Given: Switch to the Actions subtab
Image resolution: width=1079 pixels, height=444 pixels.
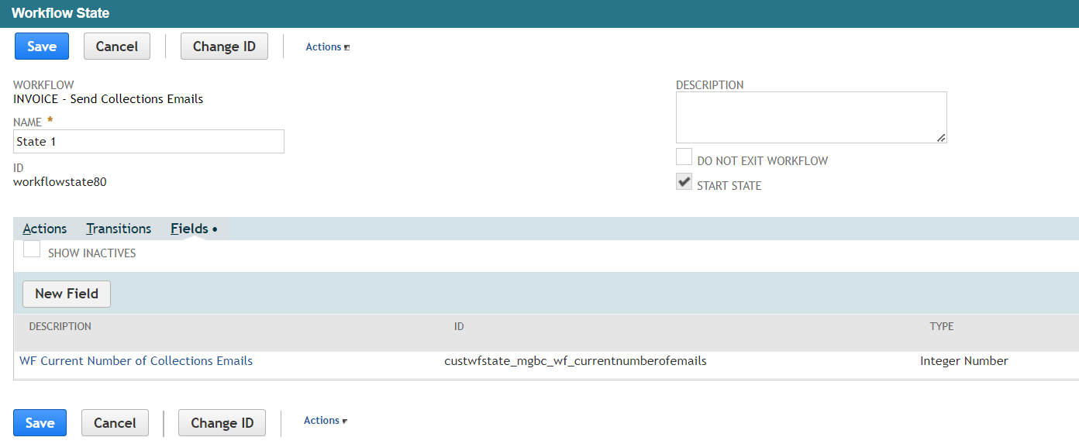Looking at the screenshot, I should 45,229.
